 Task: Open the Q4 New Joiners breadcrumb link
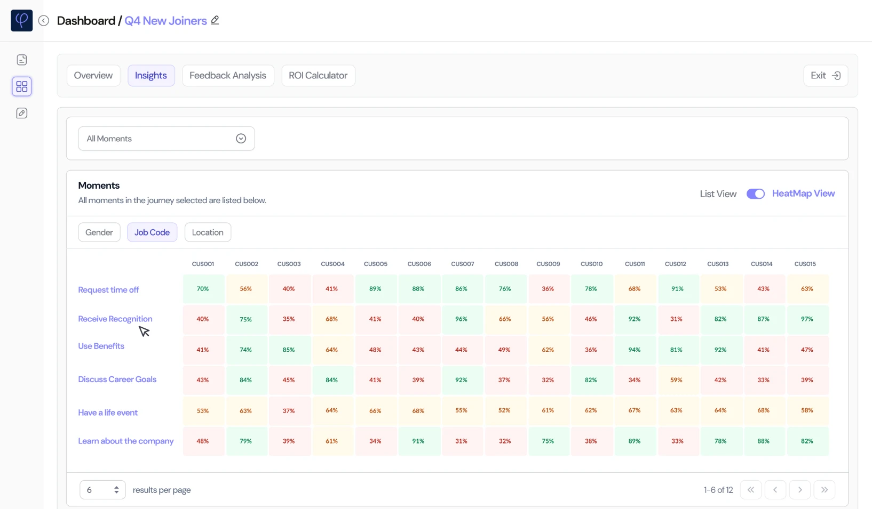click(x=166, y=21)
